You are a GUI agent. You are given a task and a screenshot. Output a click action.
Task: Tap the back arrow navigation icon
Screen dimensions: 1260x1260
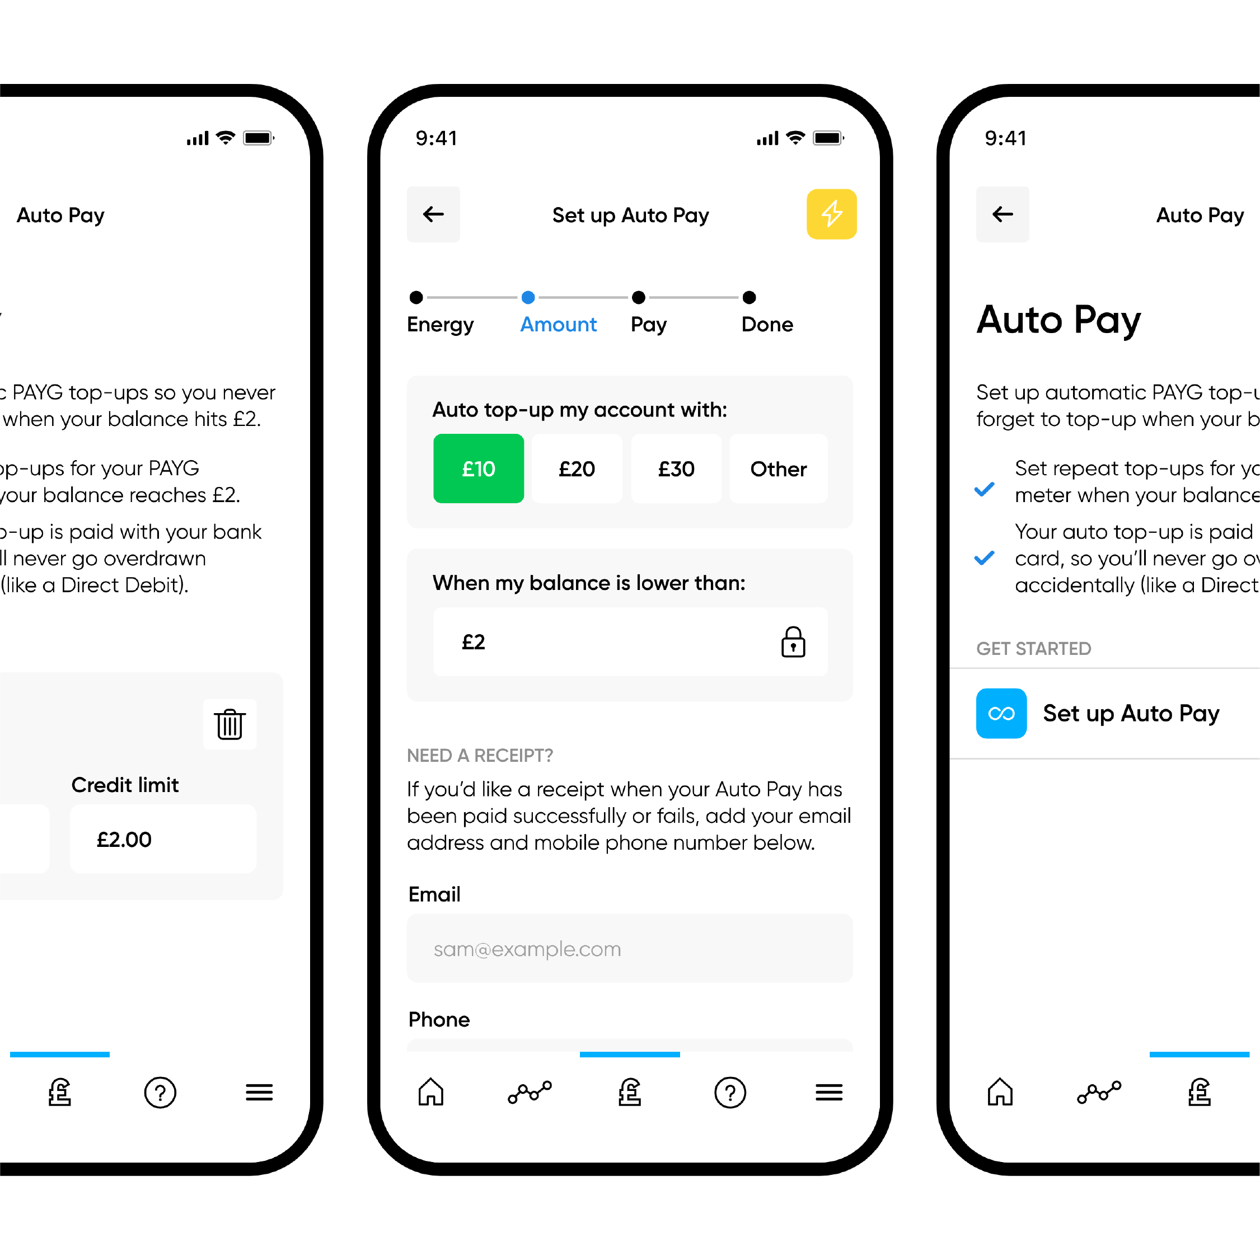click(x=436, y=212)
